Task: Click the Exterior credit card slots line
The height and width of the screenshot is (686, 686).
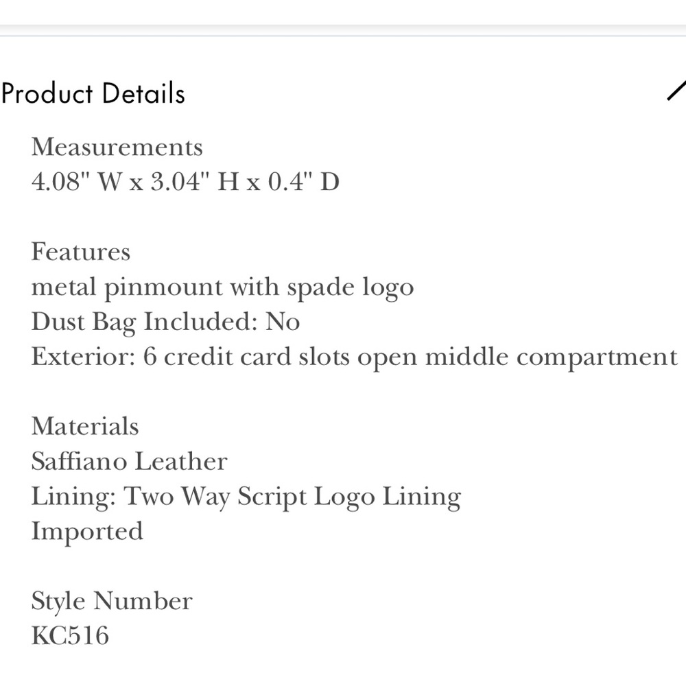Action: coord(355,357)
